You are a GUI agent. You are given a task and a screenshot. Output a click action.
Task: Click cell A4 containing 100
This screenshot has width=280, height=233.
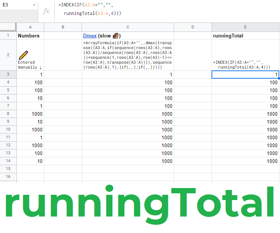pos(30,82)
